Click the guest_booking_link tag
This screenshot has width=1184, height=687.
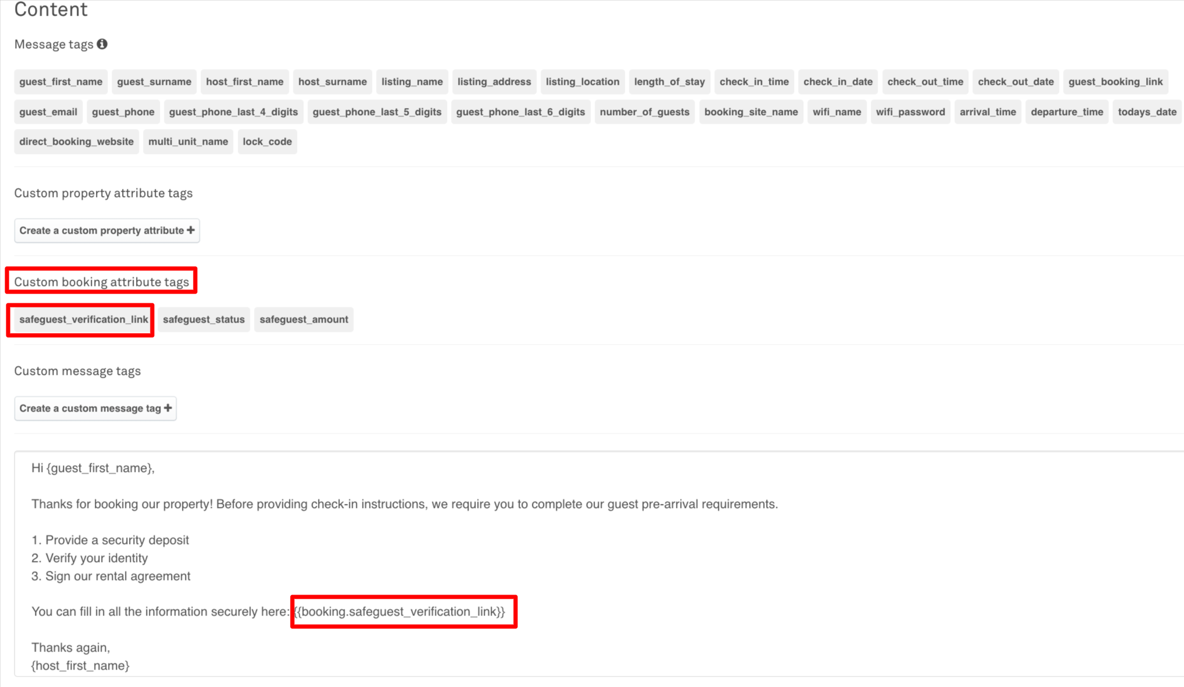click(x=1115, y=82)
